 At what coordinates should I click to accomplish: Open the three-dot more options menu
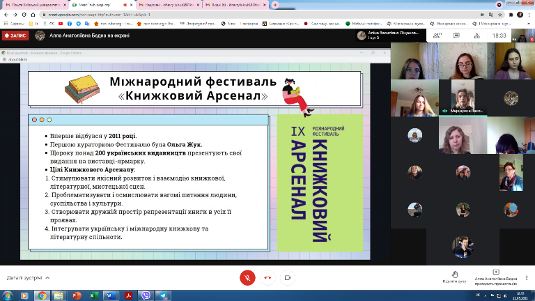tap(525, 277)
